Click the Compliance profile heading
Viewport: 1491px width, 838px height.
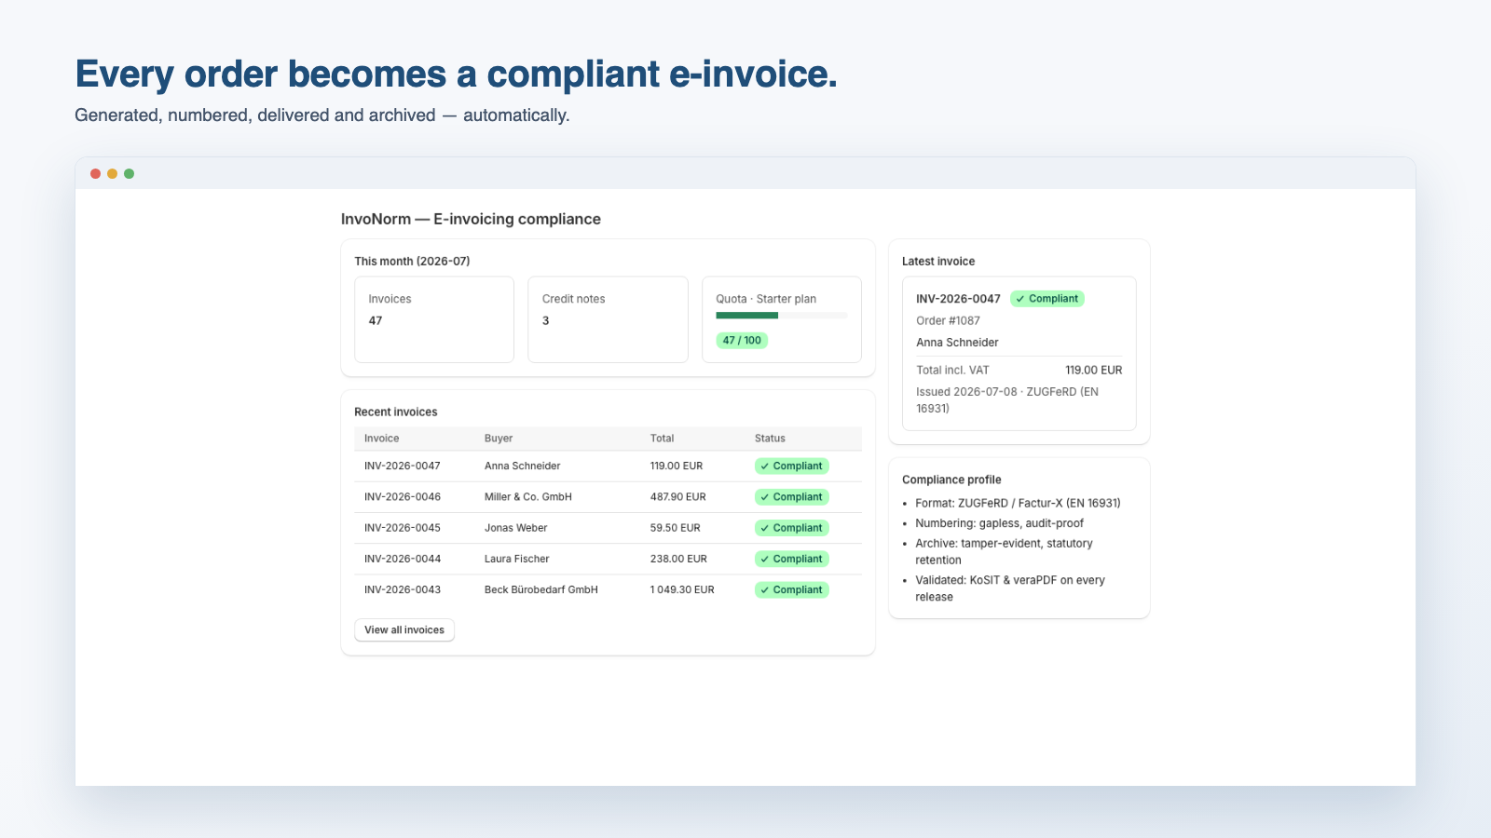coord(951,480)
